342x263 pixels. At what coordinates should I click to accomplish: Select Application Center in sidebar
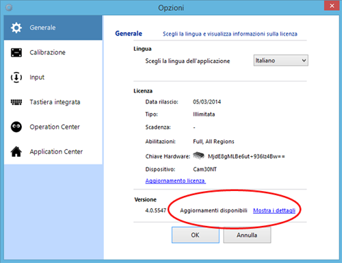pos(53,151)
